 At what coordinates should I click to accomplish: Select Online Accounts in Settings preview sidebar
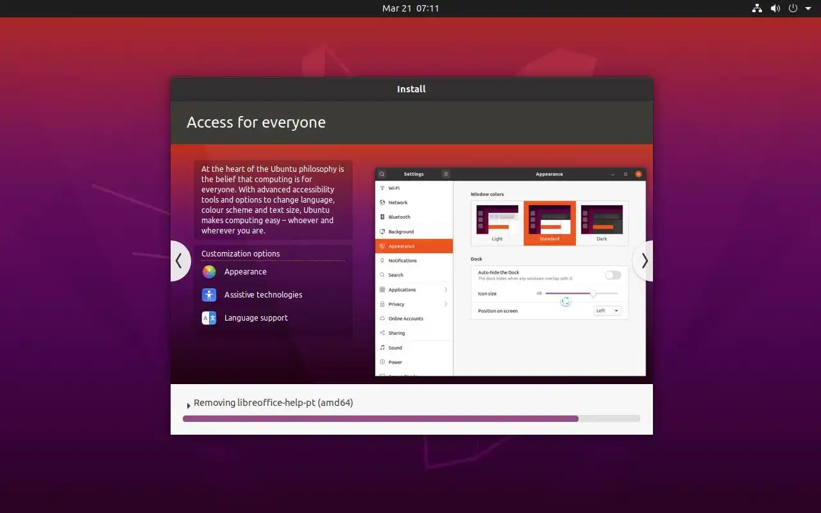point(414,319)
